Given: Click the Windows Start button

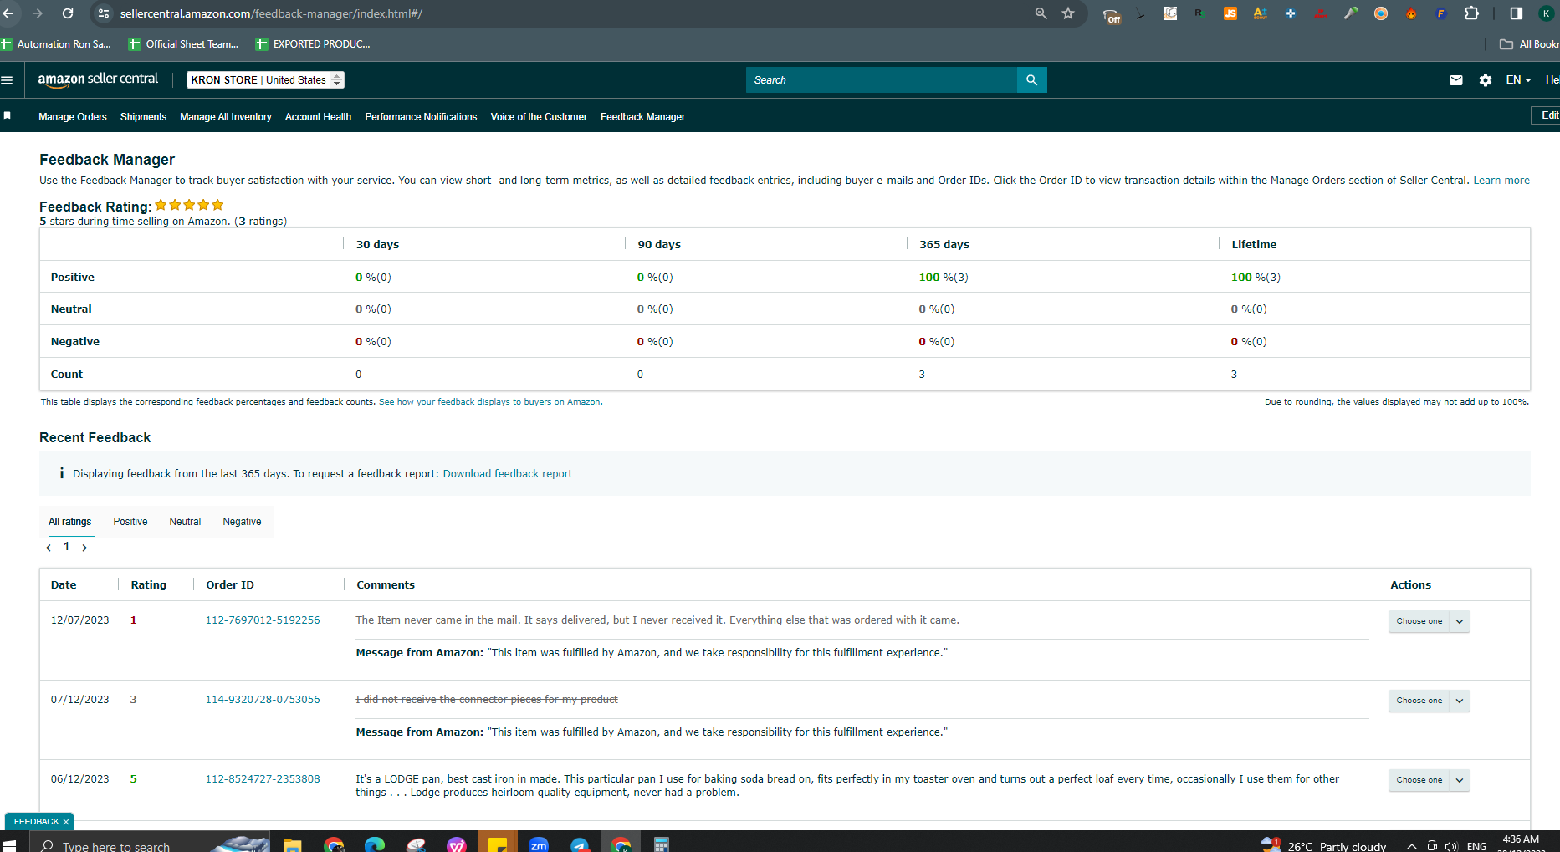Looking at the screenshot, I should click(x=9, y=844).
